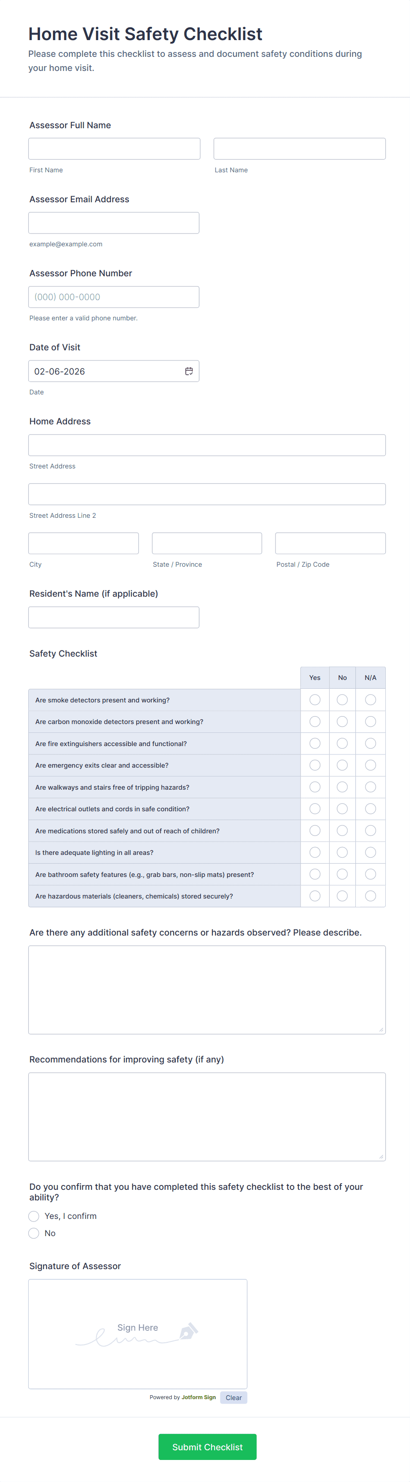Open the calendar picker icon

pyautogui.click(x=189, y=371)
